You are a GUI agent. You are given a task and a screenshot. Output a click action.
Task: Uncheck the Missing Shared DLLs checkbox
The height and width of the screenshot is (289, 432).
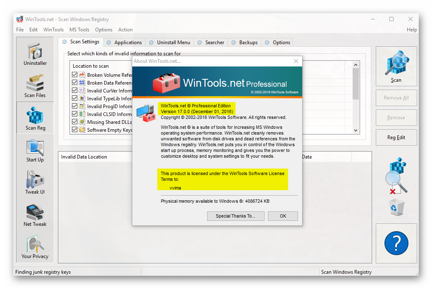(75, 122)
